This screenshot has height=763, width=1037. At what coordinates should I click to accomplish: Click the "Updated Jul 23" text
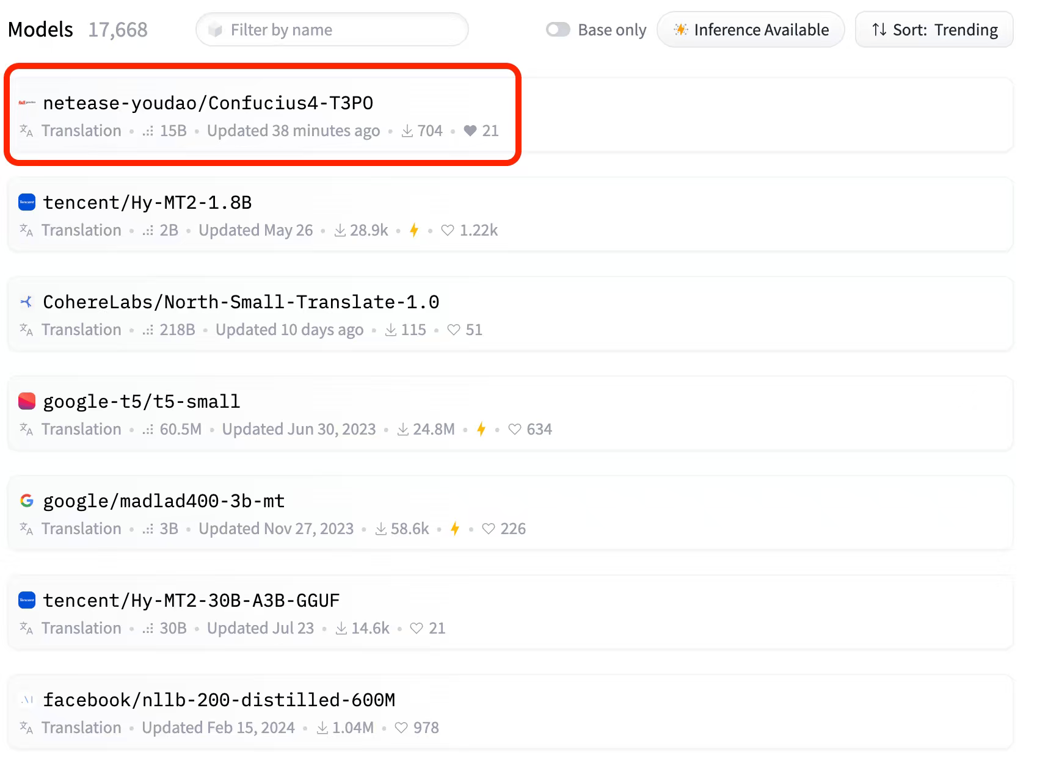(x=260, y=628)
